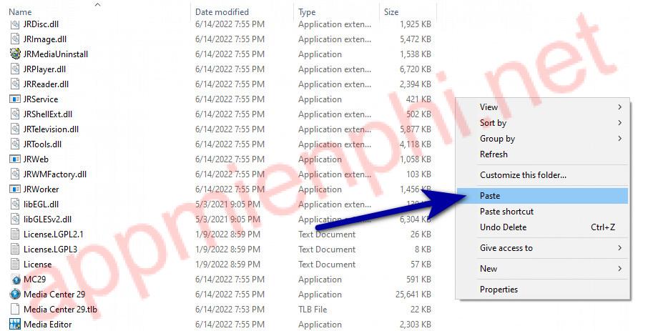
Task: Choose Paste shortcut in context menu
Action: [x=542, y=212]
